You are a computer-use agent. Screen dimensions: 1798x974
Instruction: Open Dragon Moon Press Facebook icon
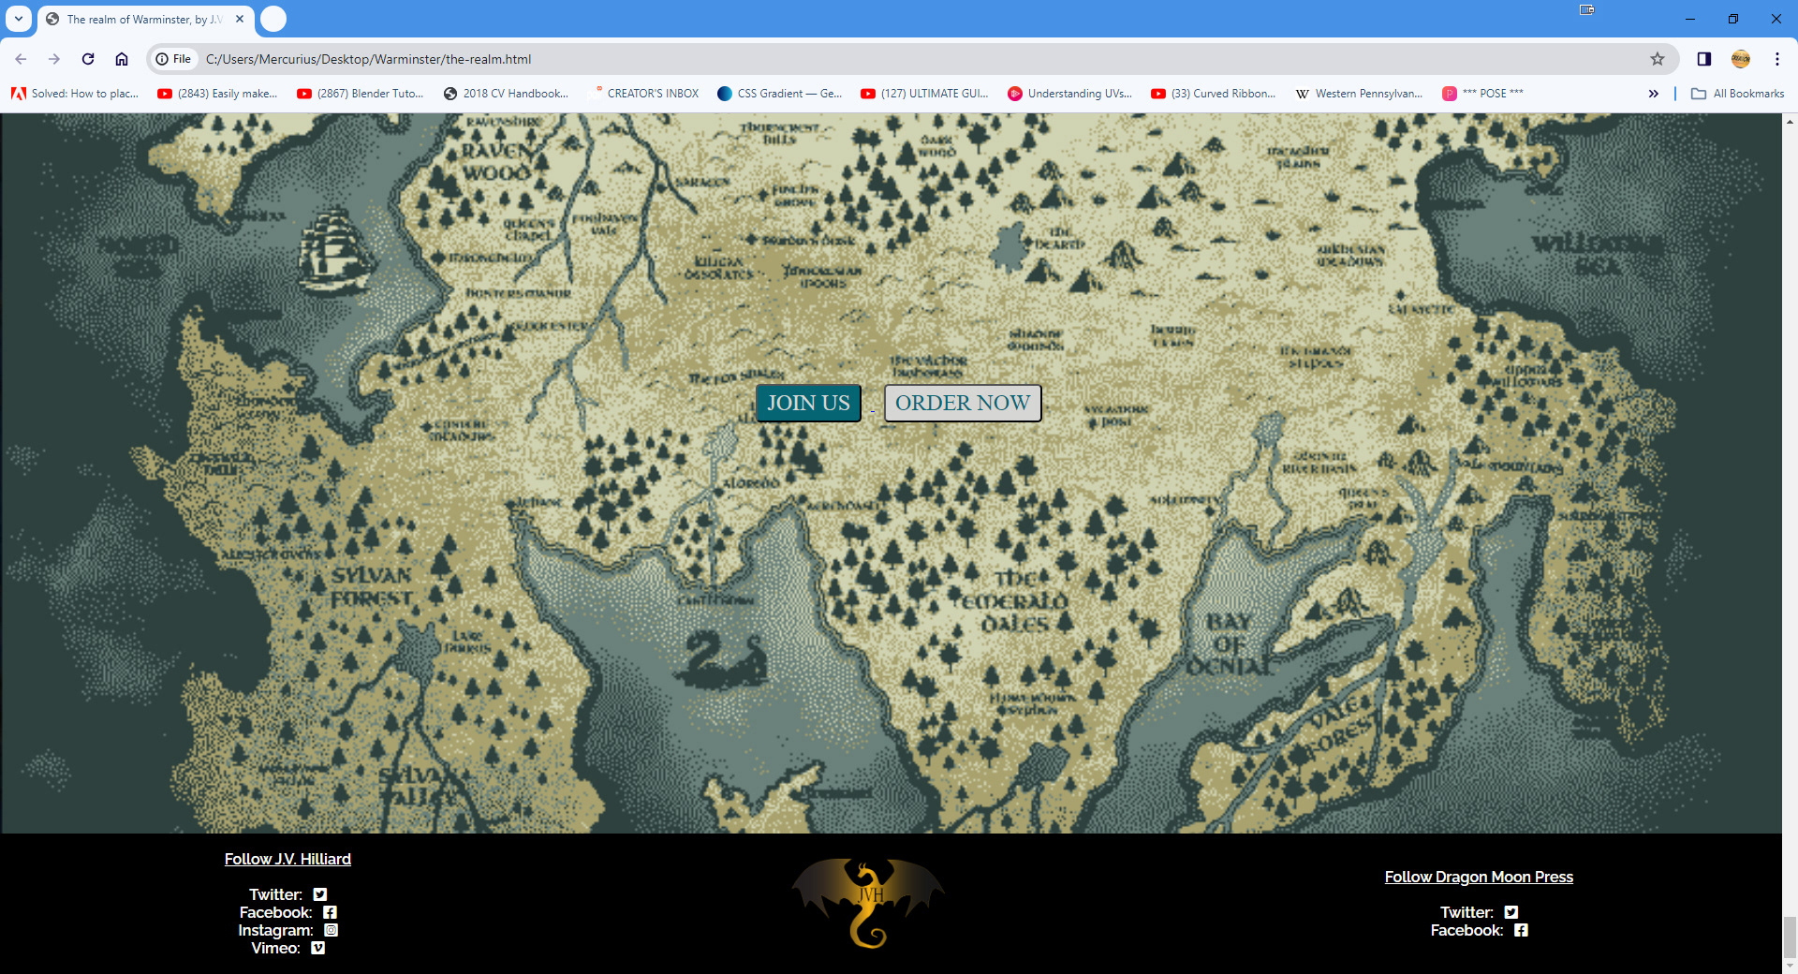pyautogui.click(x=1521, y=930)
